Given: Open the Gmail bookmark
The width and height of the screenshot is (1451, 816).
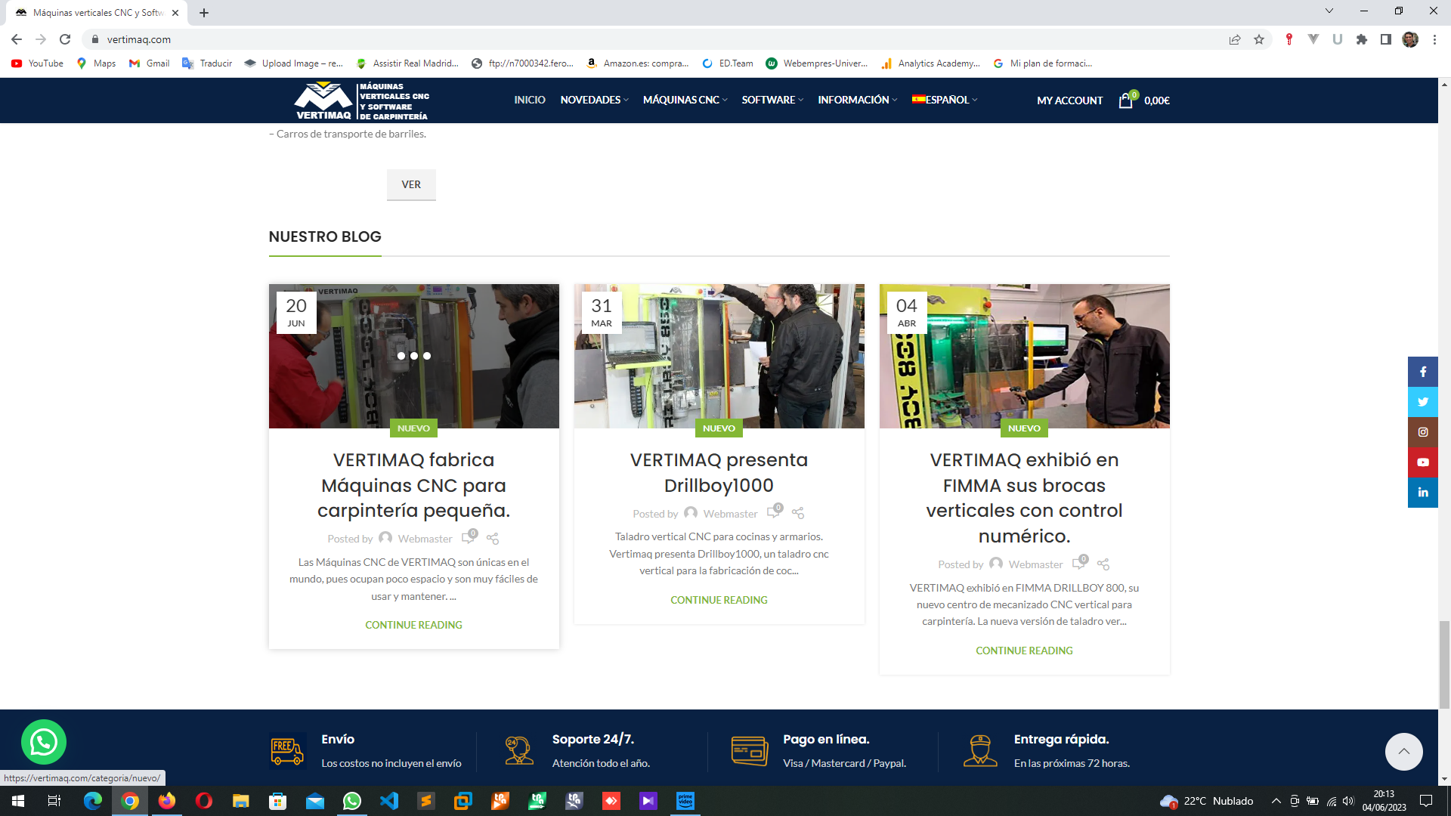Looking at the screenshot, I should (x=150, y=63).
